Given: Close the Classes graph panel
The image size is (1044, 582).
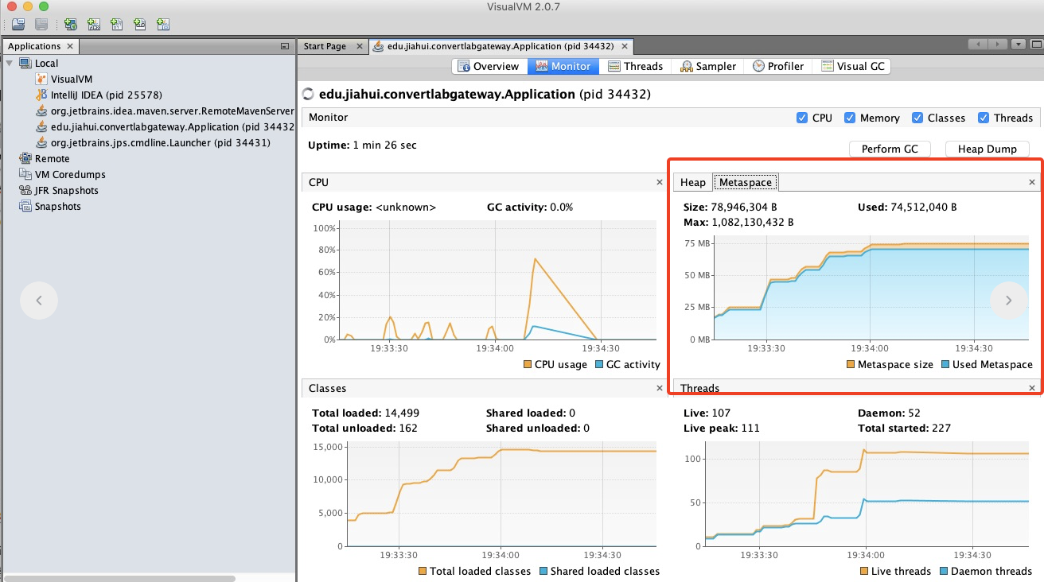Looking at the screenshot, I should coord(659,388).
